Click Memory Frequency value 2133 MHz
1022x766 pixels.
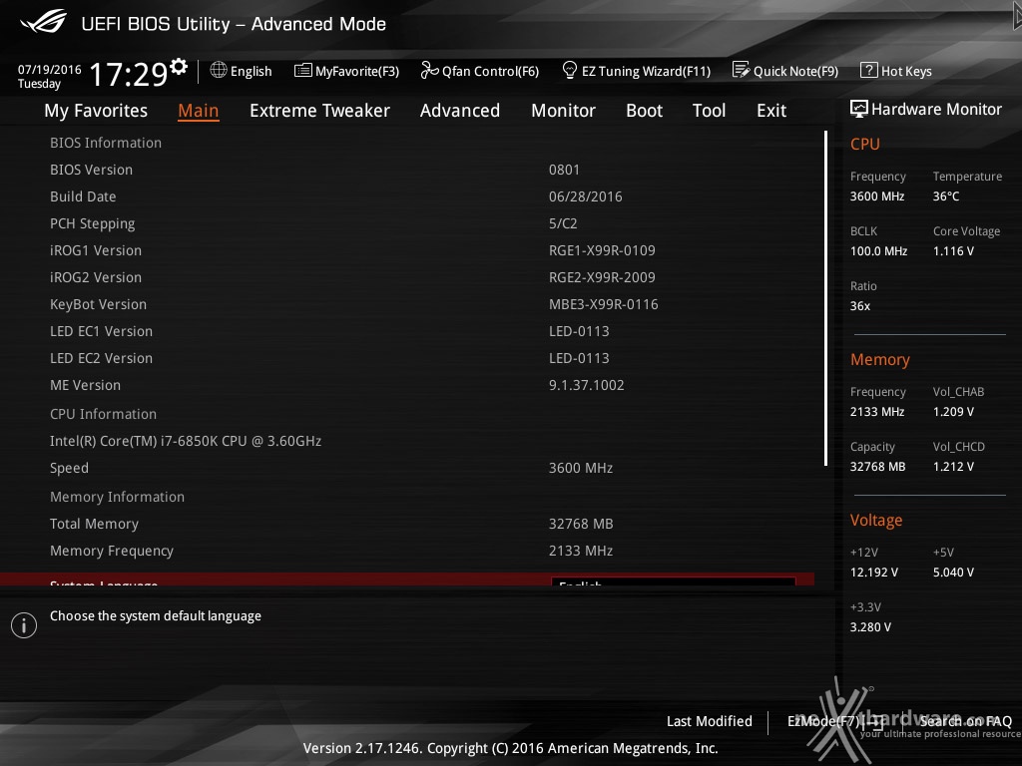pos(580,551)
